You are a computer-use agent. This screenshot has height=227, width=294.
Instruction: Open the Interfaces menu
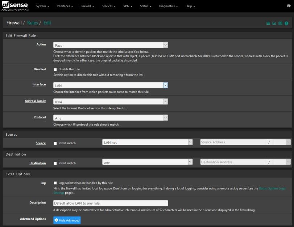65,6
